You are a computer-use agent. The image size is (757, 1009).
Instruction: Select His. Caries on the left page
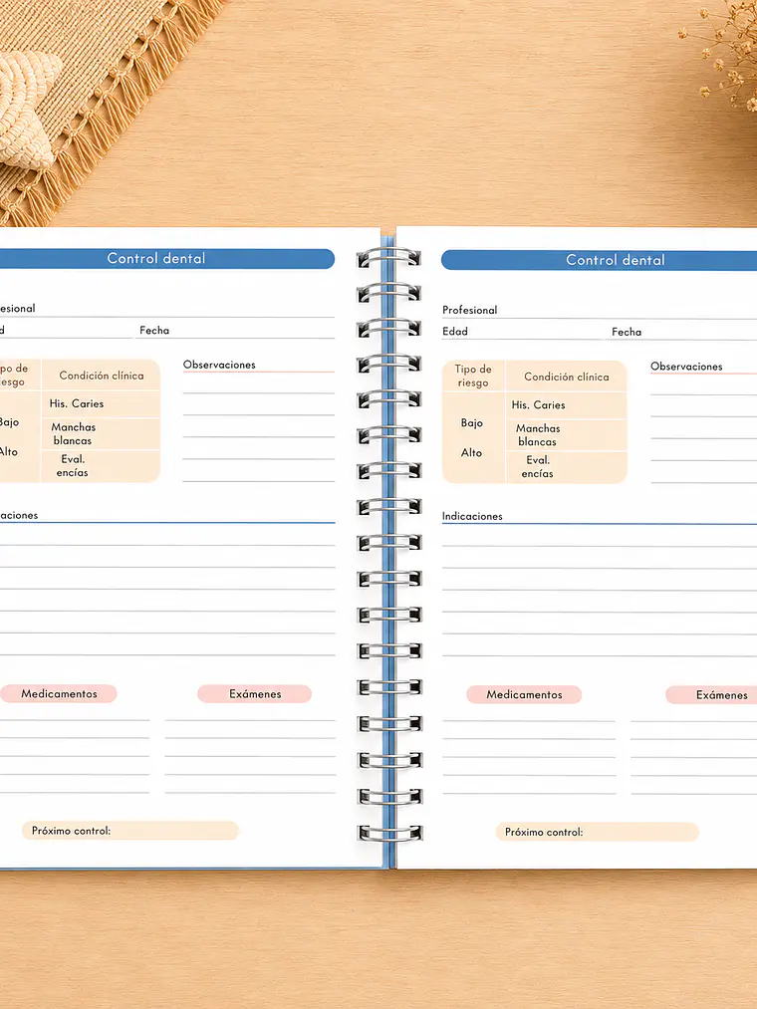pos(77,404)
